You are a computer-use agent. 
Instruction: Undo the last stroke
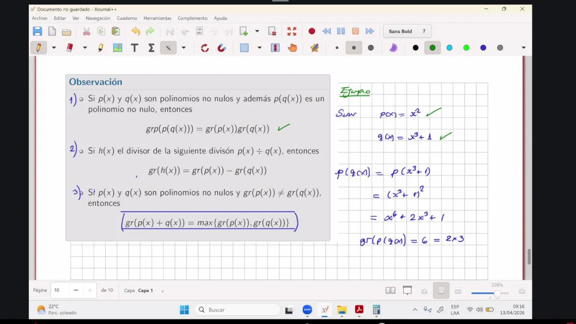pos(135,31)
